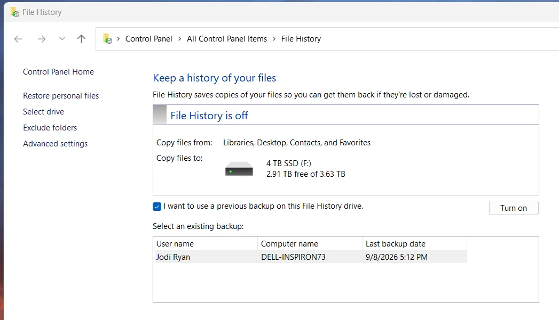The height and width of the screenshot is (320, 559).
Task: Uncheck the use previous backup checkbox
Action: (x=157, y=207)
